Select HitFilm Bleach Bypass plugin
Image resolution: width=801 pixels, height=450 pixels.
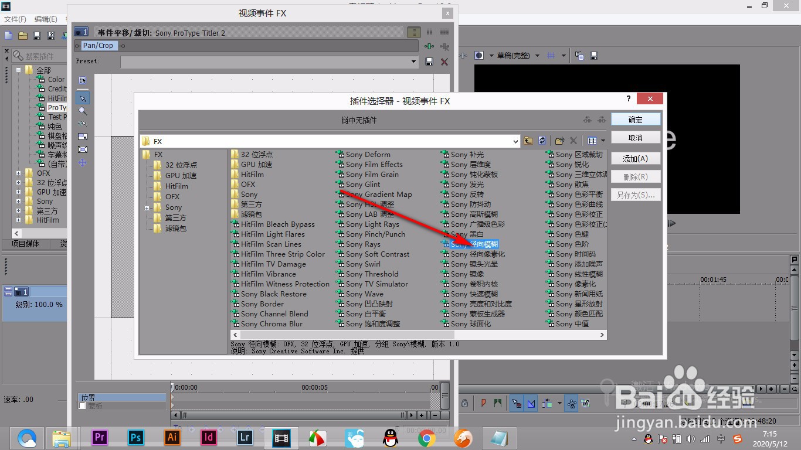click(273, 224)
